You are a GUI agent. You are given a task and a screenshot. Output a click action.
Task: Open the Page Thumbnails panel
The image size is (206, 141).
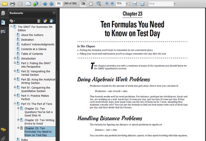[3, 13]
